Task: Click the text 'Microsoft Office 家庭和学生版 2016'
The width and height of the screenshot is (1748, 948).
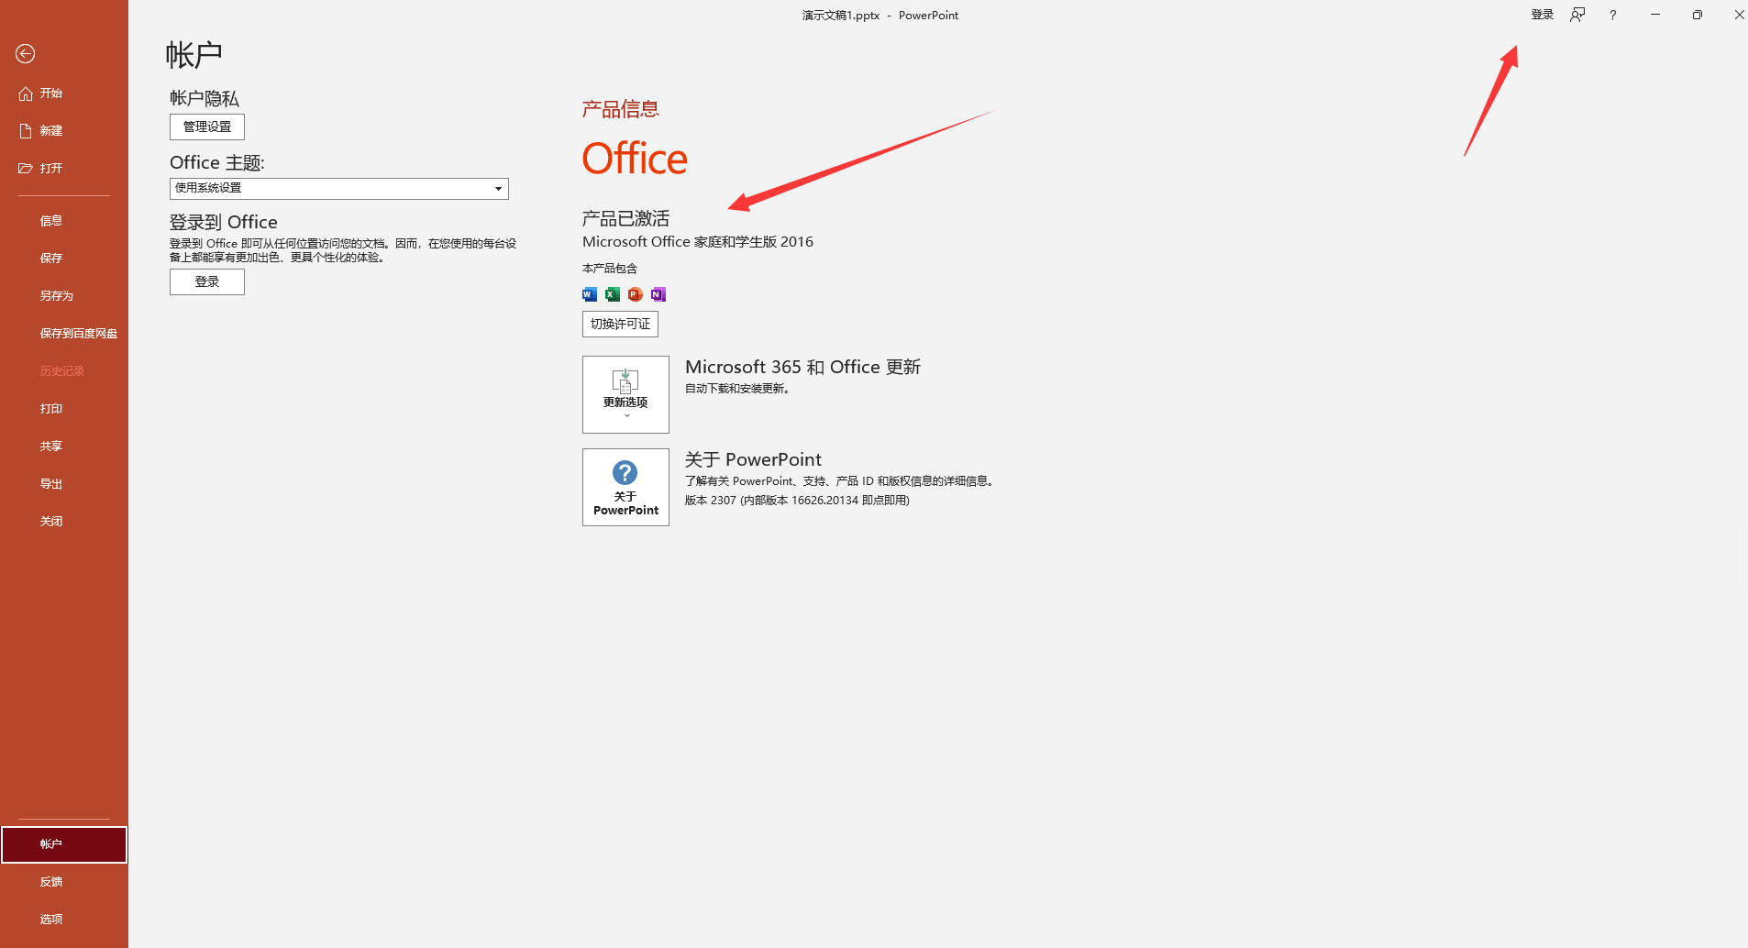Action: (x=698, y=242)
